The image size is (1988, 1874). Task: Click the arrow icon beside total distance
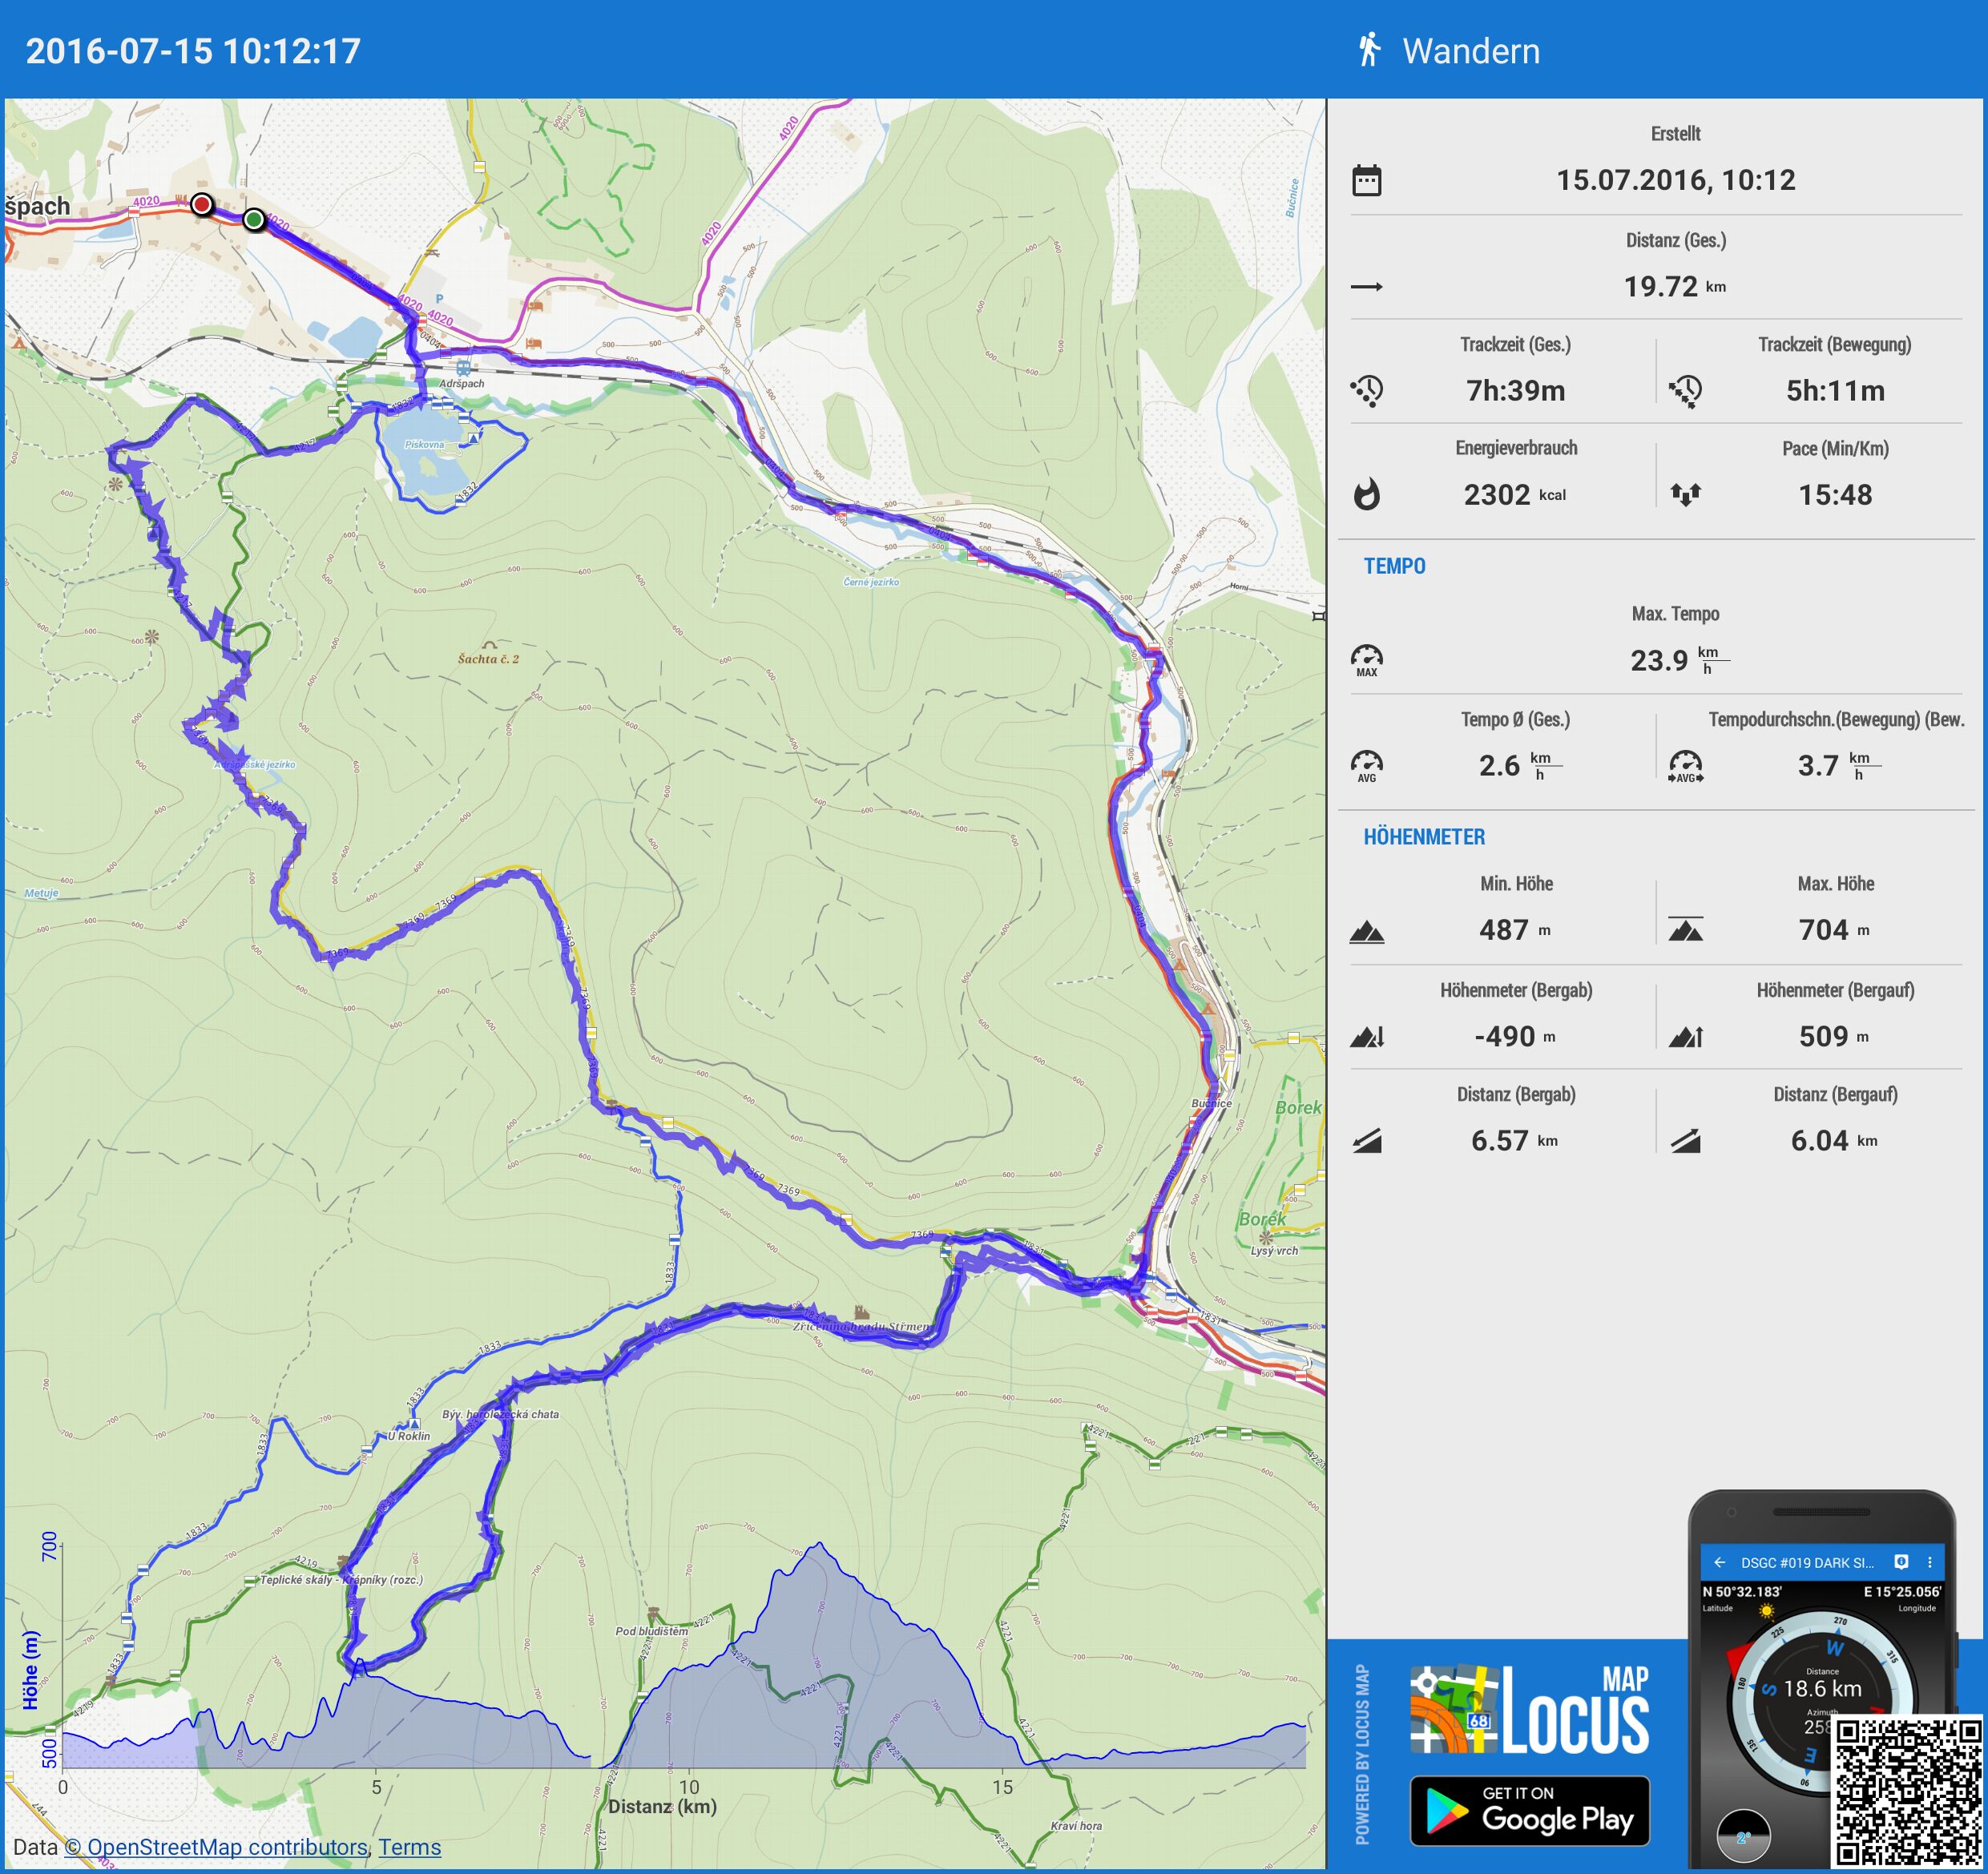(1366, 287)
